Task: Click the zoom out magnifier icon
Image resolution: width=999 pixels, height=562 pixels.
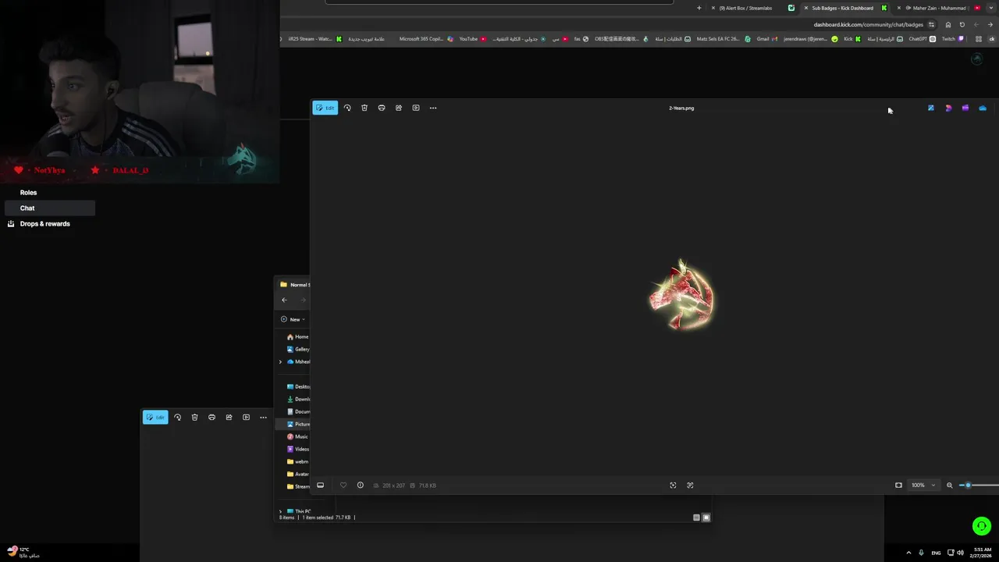Action: [x=950, y=486]
